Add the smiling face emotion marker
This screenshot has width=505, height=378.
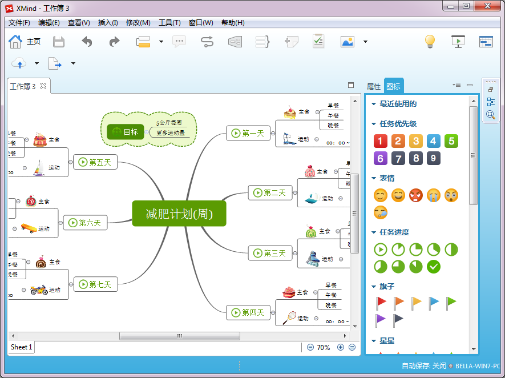(x=381, y=195)
